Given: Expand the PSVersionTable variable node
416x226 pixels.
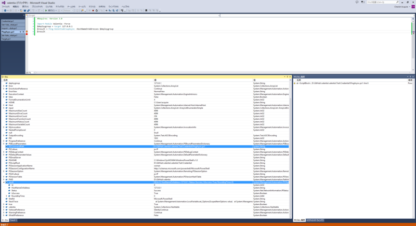Looking at the screenshot, I should pyautogui.click(x=4, y=177).
